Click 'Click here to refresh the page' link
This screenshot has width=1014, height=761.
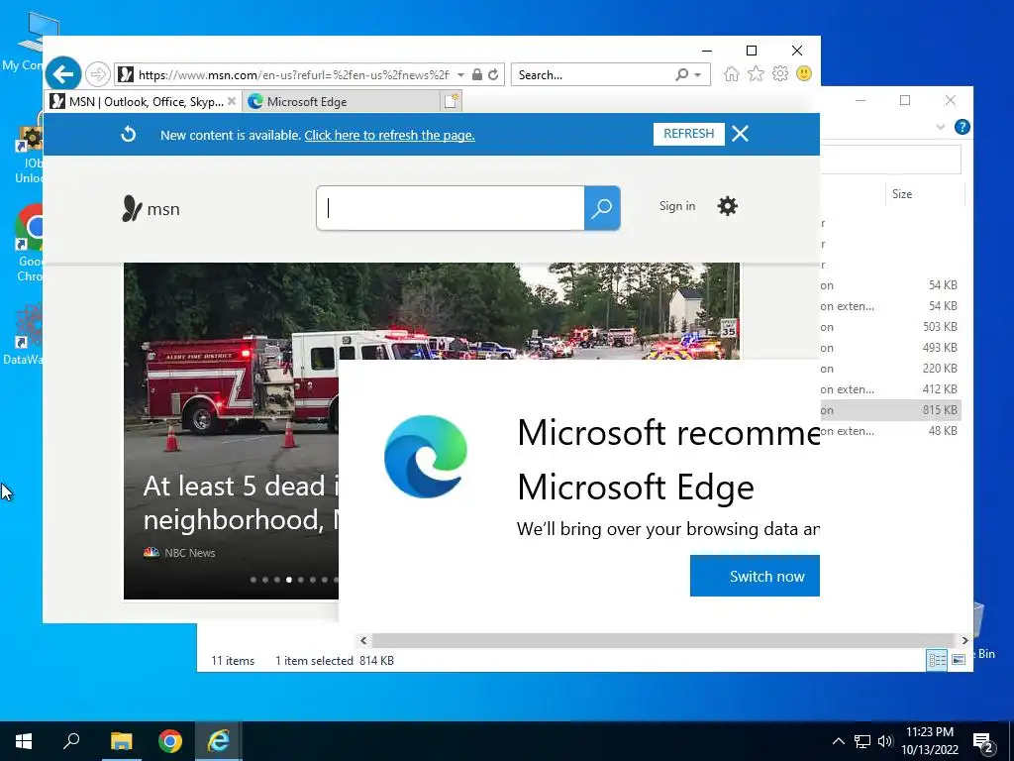(x=389, y=135)
